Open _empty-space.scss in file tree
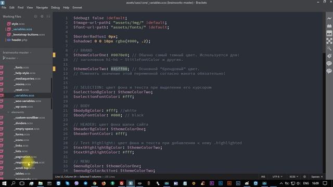Image resolution: width=333 pixels, height=187 pixels. point(27,129)
